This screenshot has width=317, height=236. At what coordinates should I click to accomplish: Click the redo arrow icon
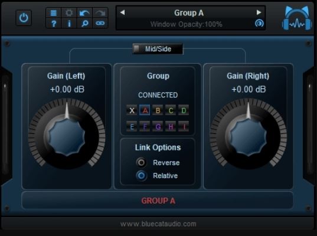tap(100, 13)
